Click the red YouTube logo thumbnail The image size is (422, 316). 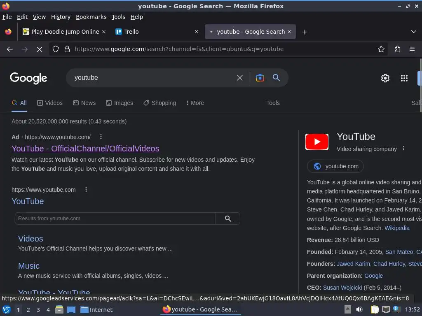pos(317,142)
